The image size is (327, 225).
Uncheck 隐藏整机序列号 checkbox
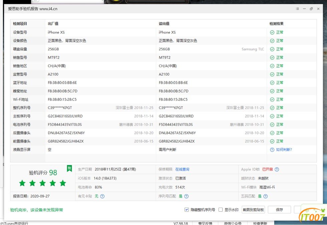(187, 210)
